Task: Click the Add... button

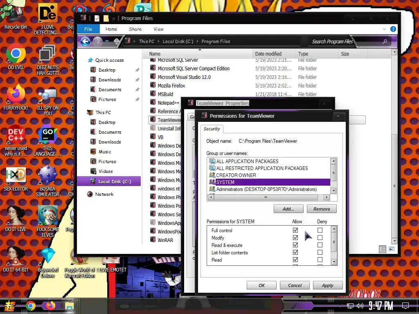Action: [x=288, y=209]
